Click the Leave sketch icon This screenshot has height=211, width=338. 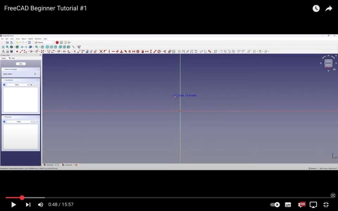3,51
